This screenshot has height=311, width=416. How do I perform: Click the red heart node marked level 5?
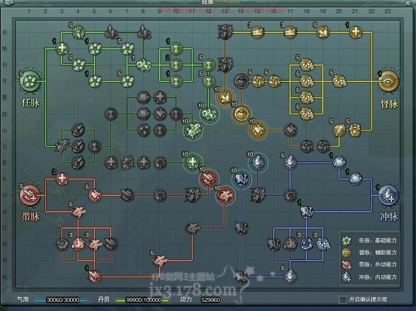95,196
